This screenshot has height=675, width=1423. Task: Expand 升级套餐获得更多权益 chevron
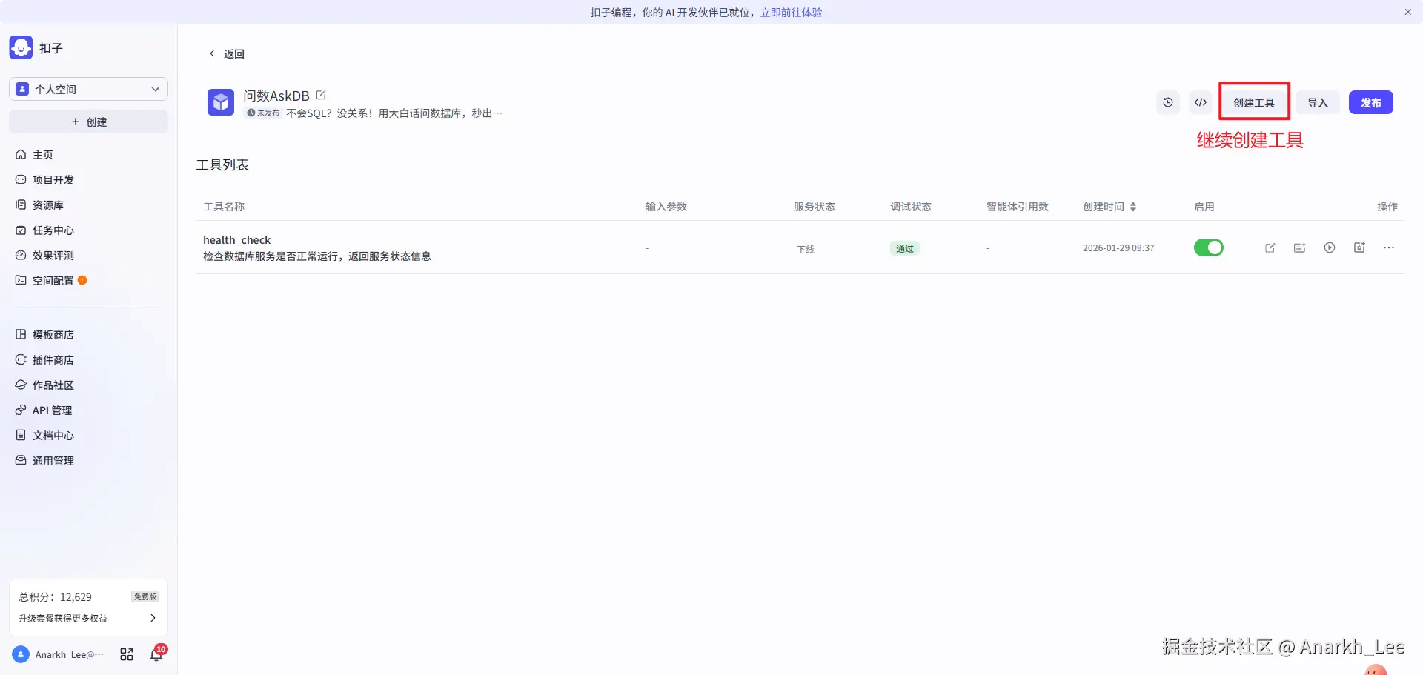[x=153, y=618]
